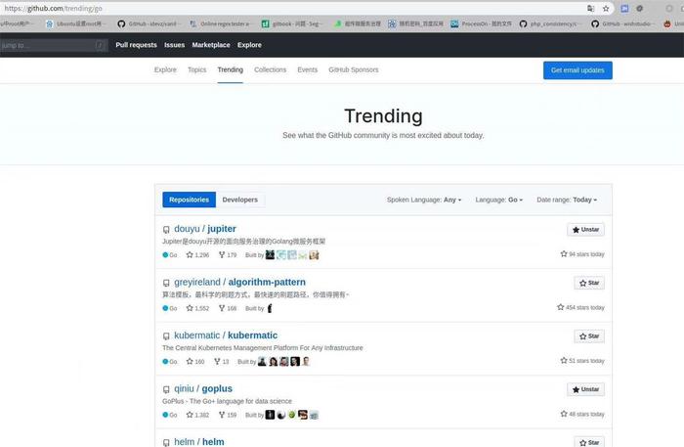Switch to the Developers view
684x447 pixels.
point(240,200)
